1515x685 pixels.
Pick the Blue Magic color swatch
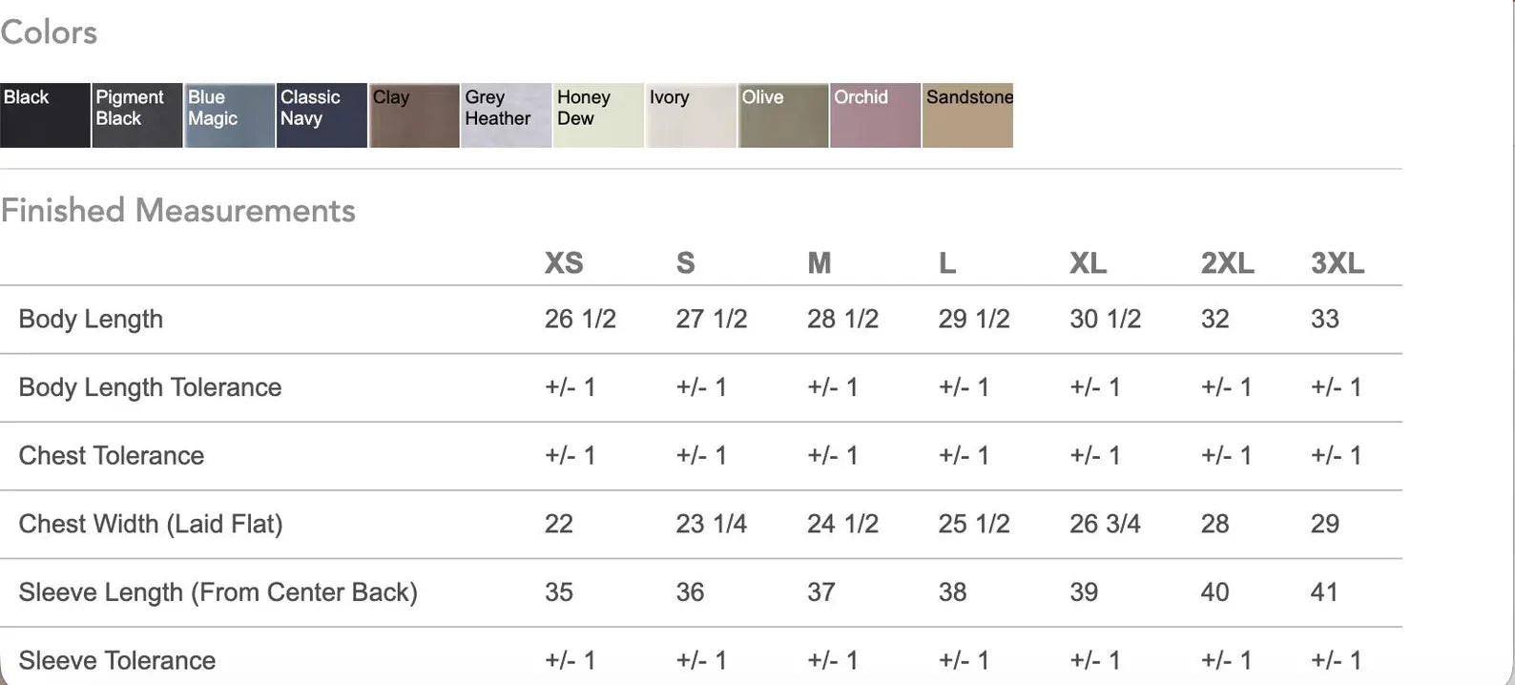click(229, 115)
